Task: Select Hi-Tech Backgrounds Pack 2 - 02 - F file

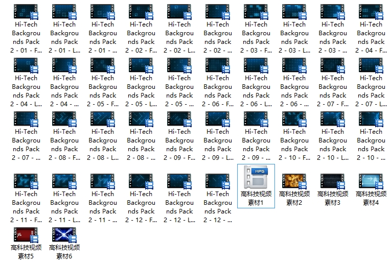Action: (141, 11)
